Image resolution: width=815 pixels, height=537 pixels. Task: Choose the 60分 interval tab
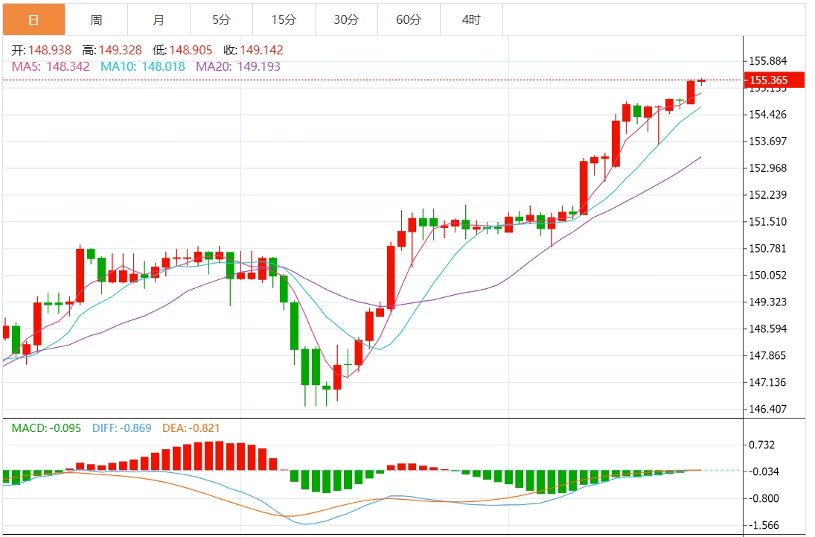[x=409, y=20]
